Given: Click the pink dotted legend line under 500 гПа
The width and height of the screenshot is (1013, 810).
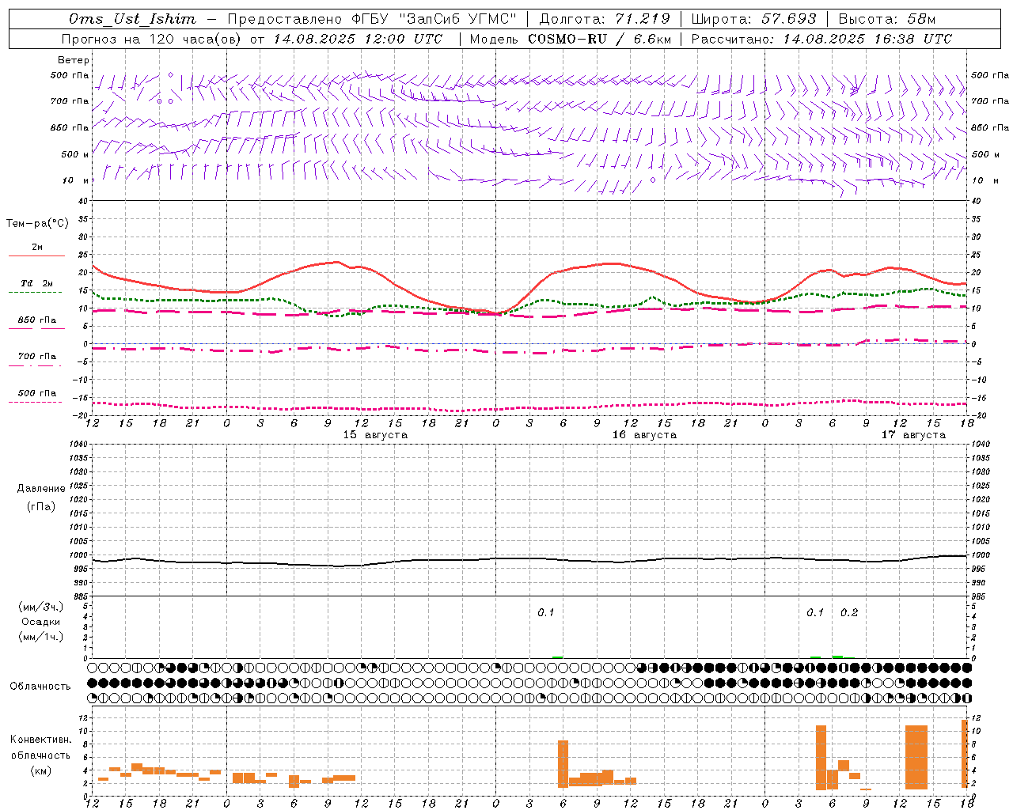Looking at the screenshot, I should (x=35, y=402).
